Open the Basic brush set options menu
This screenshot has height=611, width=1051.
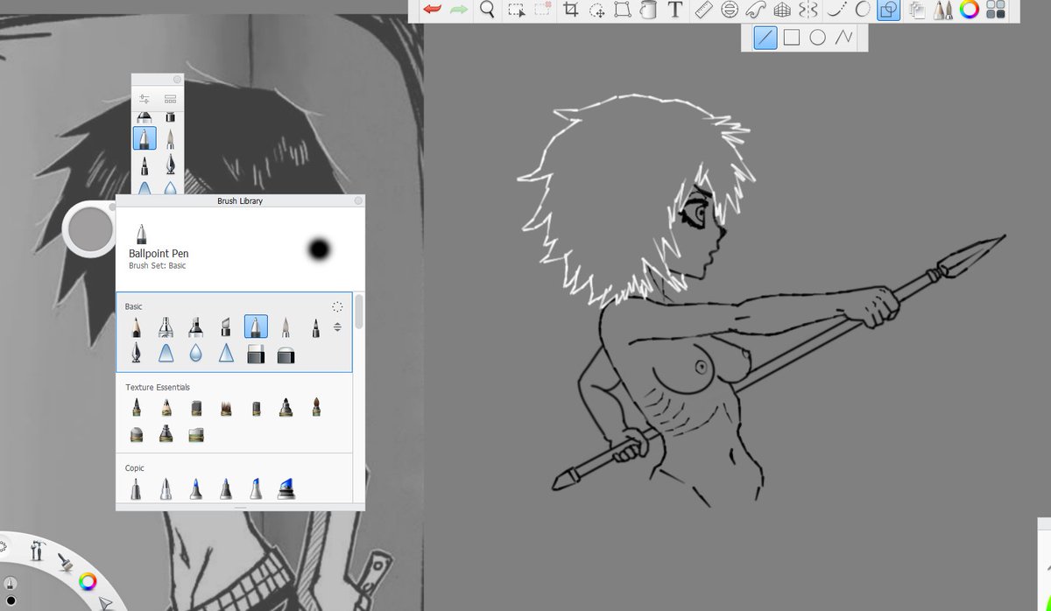337,306
